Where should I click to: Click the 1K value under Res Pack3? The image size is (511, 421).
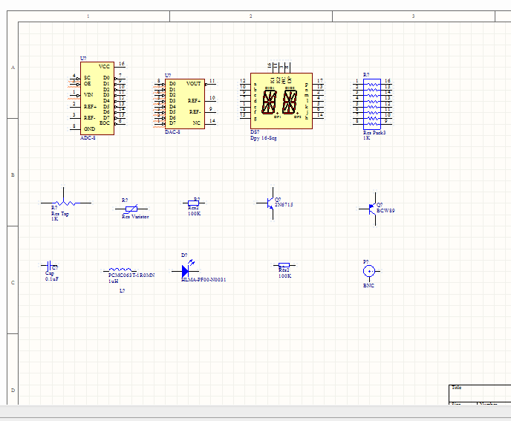pos(367,138)
